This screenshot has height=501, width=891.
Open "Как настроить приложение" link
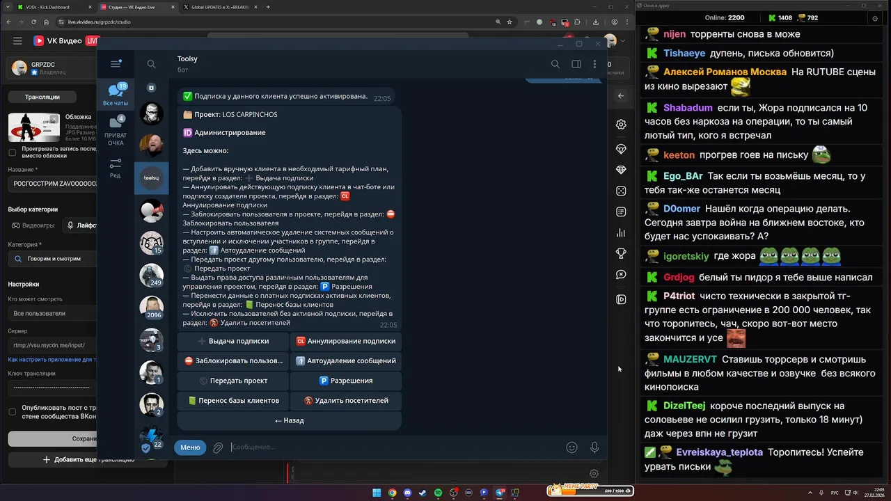(52, 360)
